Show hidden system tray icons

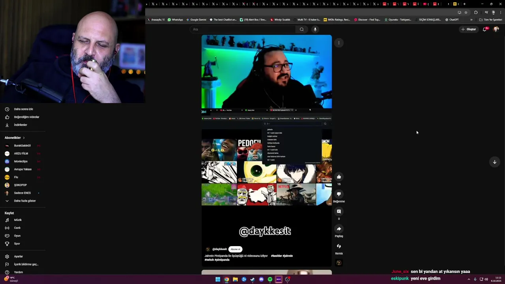(469, 279)
